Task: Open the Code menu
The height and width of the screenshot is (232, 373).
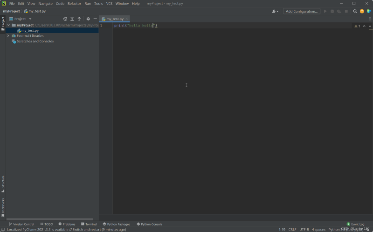Action: [60, 4]
